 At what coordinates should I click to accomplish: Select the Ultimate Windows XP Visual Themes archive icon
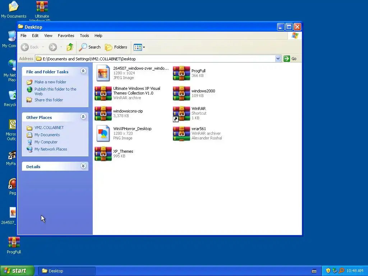coord(103,93)
